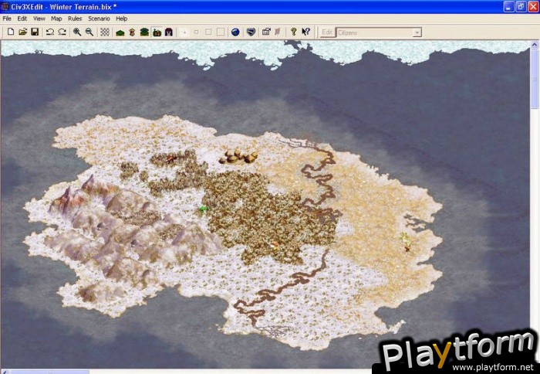This screenshot has height=374, width=540.
Task: Select the overlay placement tool
Action: point(132,32)
